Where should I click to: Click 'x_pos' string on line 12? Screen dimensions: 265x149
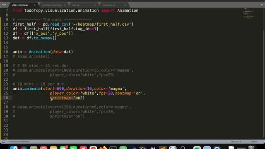41,34
